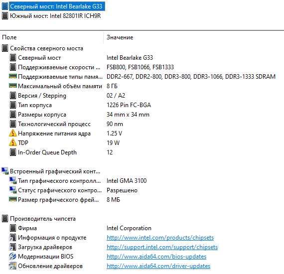Click the Производитель чипсета group icon
Viewport: 284px width, 274px height.
click(5, 218)
